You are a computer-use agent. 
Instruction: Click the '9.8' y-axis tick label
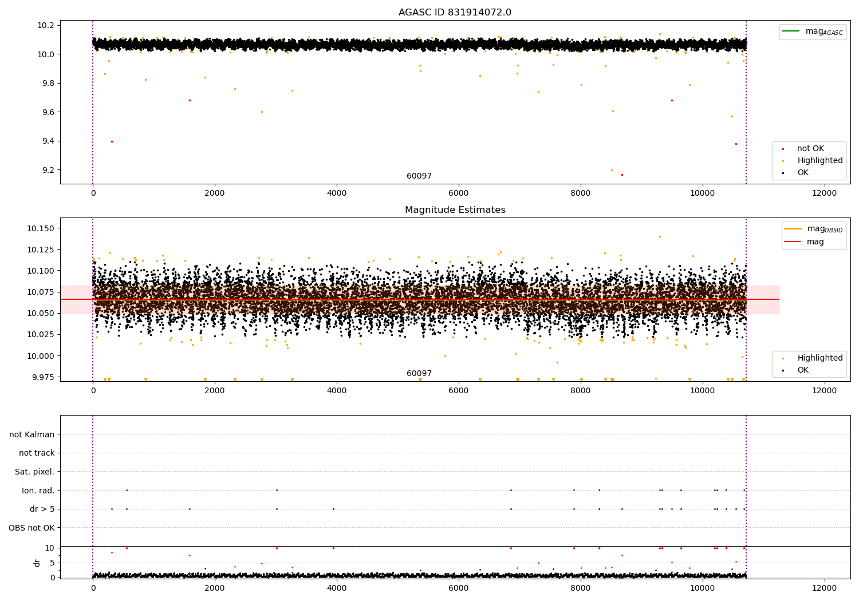(x=49, y=84)
